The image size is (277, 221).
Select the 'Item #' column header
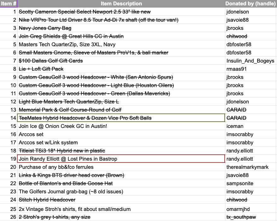(x=9, y=3)
